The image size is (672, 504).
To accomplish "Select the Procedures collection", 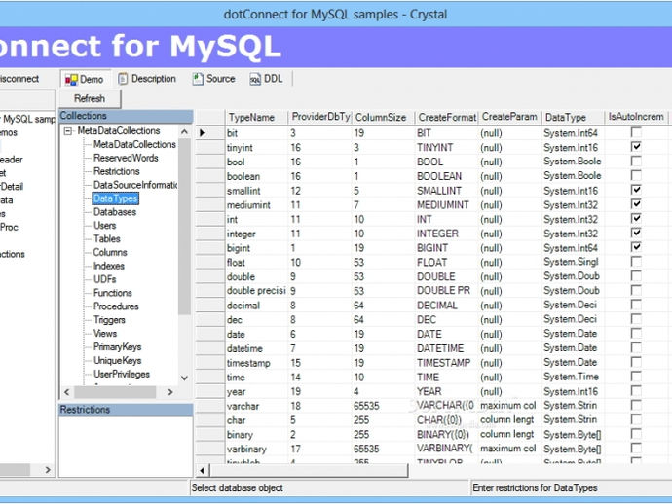I will 116,306.
